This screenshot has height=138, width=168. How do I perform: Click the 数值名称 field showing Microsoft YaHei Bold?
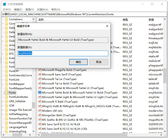pos(63,40)
